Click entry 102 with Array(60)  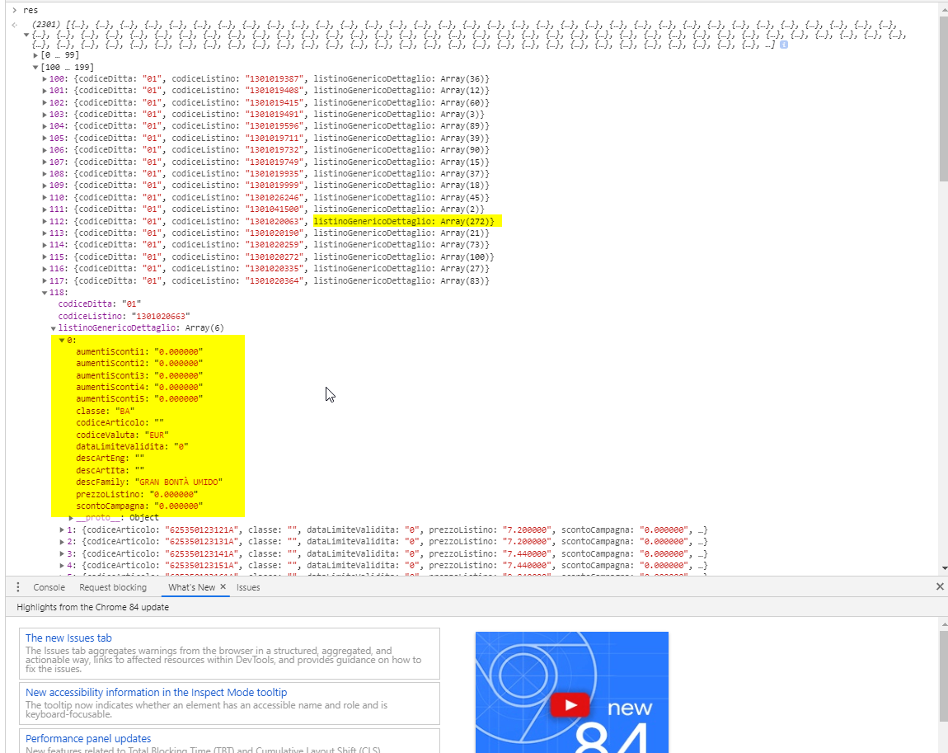pos(269,103)
